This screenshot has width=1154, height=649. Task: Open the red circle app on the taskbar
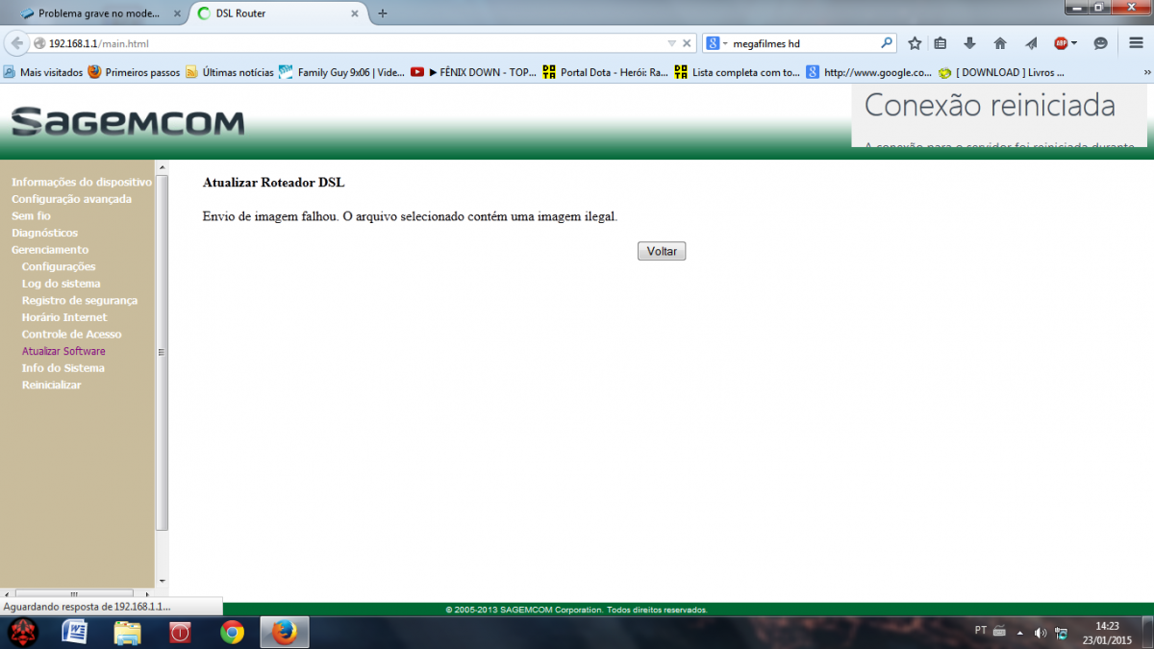tap(180, 633)
